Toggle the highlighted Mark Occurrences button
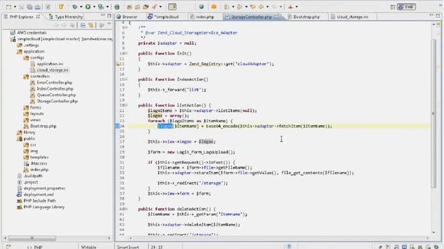The width and height of the screenshot is (444, 249). tap(172, 7)
